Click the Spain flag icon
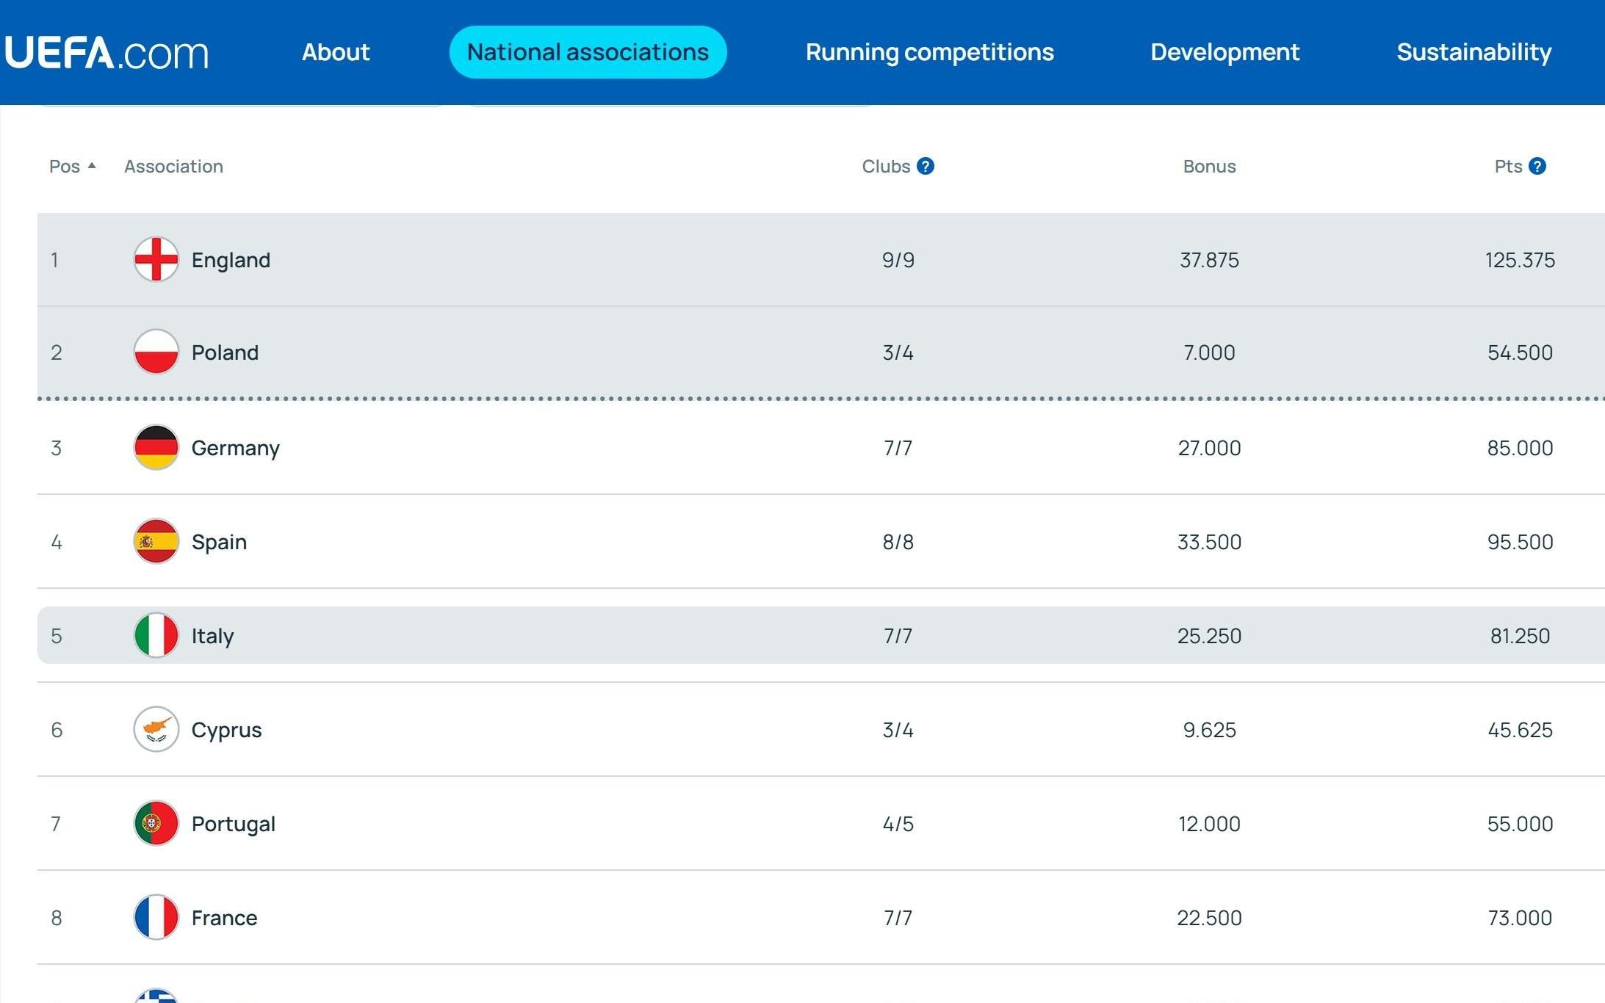The width and height of the screenshot is (1605, 1003). point(156,541)
